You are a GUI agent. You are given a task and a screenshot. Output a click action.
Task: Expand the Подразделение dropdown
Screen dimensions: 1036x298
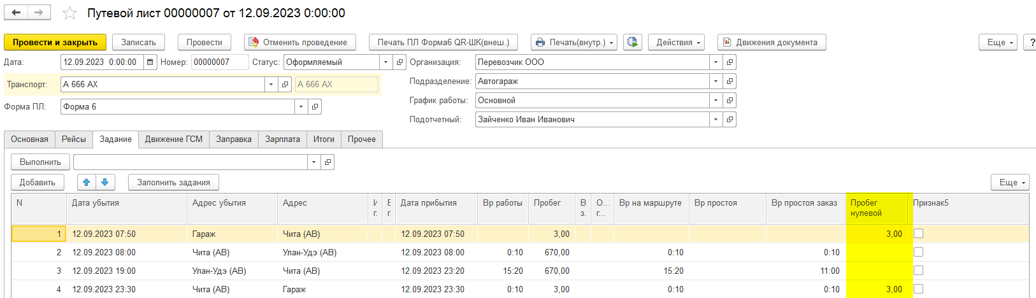tap(716, 82)
